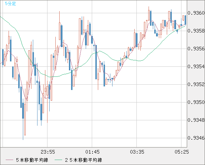Click the 23:55 time axis label
205x165 pixels.
coord(48,152)
